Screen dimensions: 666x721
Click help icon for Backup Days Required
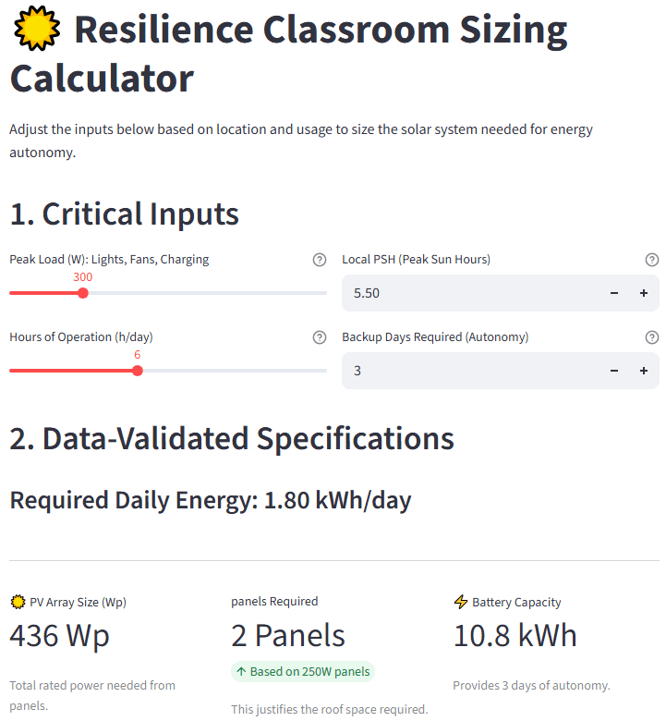pos(652,337)
